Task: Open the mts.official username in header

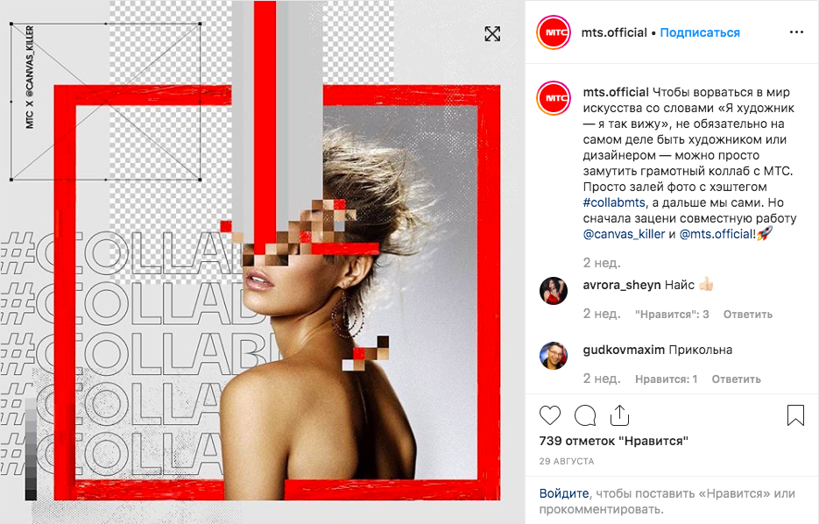Action: 614,32
